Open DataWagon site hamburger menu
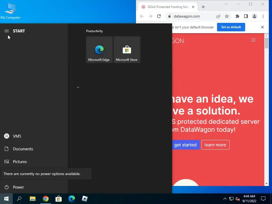 coord(253,40)
